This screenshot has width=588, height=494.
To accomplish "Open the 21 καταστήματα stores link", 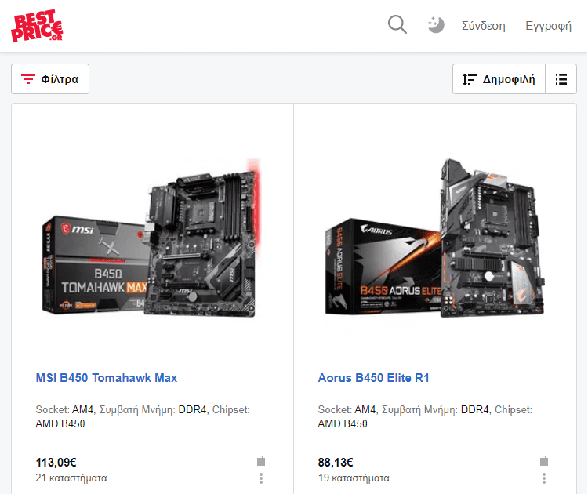I will 71,478.
